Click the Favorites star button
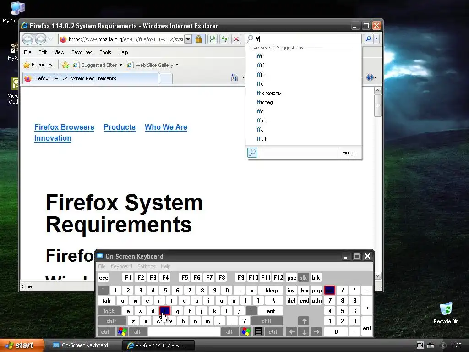 coord(38,65)
